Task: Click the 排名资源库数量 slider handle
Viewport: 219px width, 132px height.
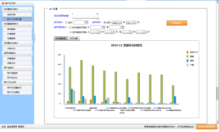Action: pyautogui.click(x=98, y=18)
